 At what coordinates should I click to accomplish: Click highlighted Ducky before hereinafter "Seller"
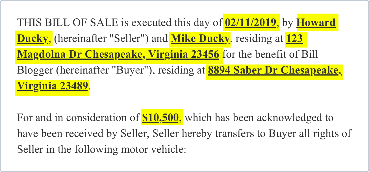pyautogui.click(x=32, y=38)
